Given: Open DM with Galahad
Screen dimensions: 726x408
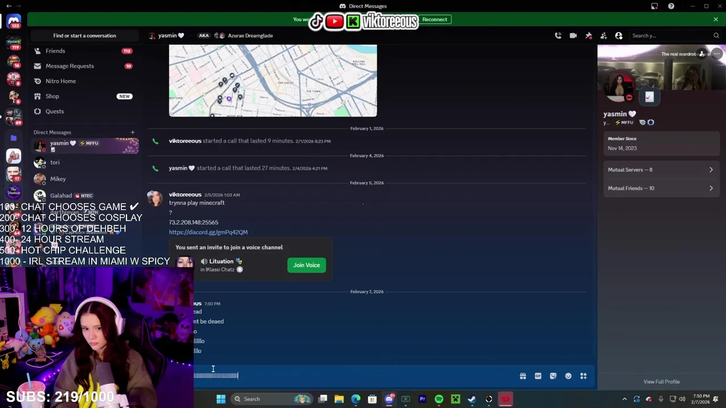Looking at the screenshot, I should pyautogui.click(x=85, y=195).
